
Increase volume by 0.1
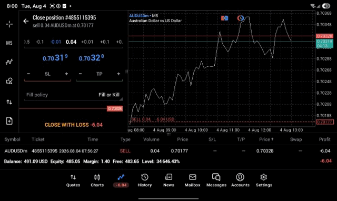click(x=104, y=42)
